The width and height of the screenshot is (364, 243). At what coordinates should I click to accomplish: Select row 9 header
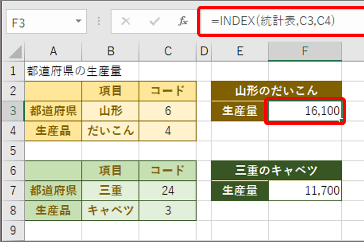[x=13, y=230]
